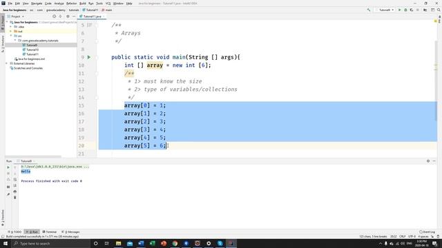The width and height of the screenshot is (442, 248).
Task: Open the Tutorial9 run configuration dropdown
Action: click(x=385, y=10)
